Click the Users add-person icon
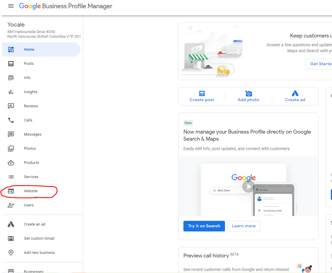This screenshot has height=273, width=332. (11, 205)
